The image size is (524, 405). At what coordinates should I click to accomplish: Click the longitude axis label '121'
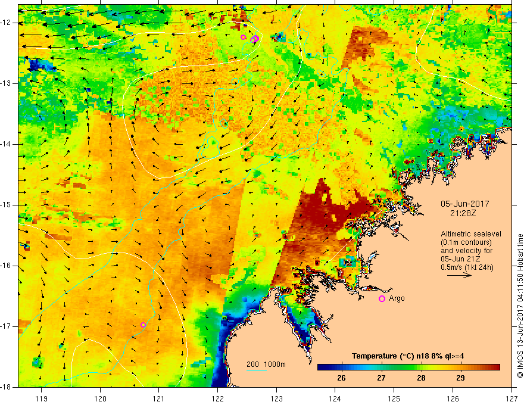[159, 398]
